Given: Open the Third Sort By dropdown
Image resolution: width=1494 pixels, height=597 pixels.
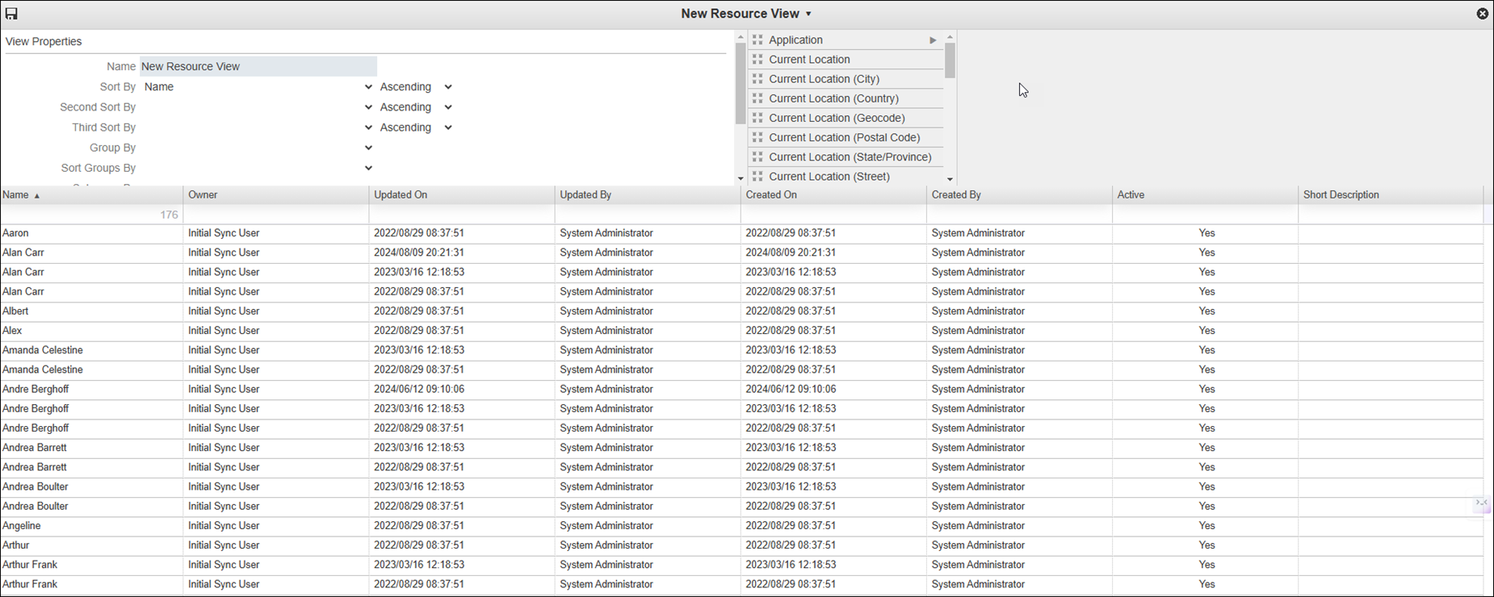Looking at the screenshot, I should tap(258, 127).
